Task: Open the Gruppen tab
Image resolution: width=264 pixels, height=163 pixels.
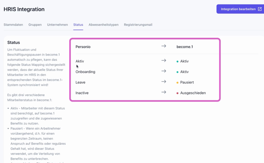Action: click(35, 24)
